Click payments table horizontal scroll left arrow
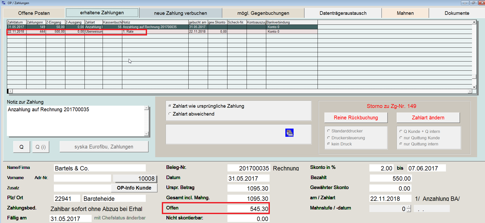Screen dimensions: 485x223 (x=10, y=91)
